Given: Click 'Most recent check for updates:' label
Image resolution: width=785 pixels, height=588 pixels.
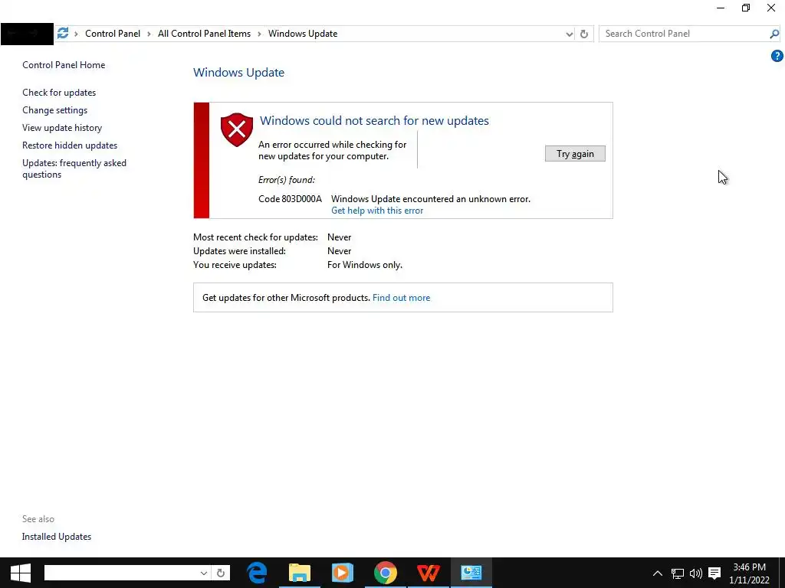Looking at the screenshot, I should pyautogui.click(x=256, y=237).
